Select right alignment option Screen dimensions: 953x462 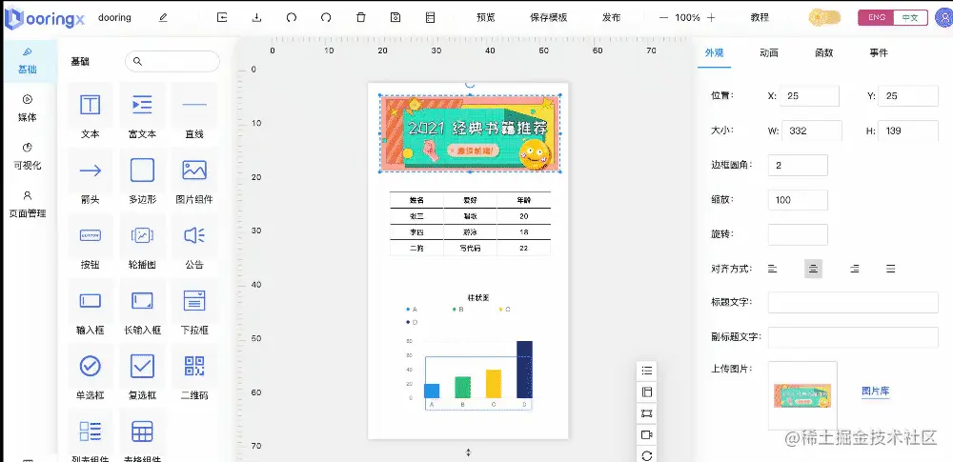[x=855, y=269]
